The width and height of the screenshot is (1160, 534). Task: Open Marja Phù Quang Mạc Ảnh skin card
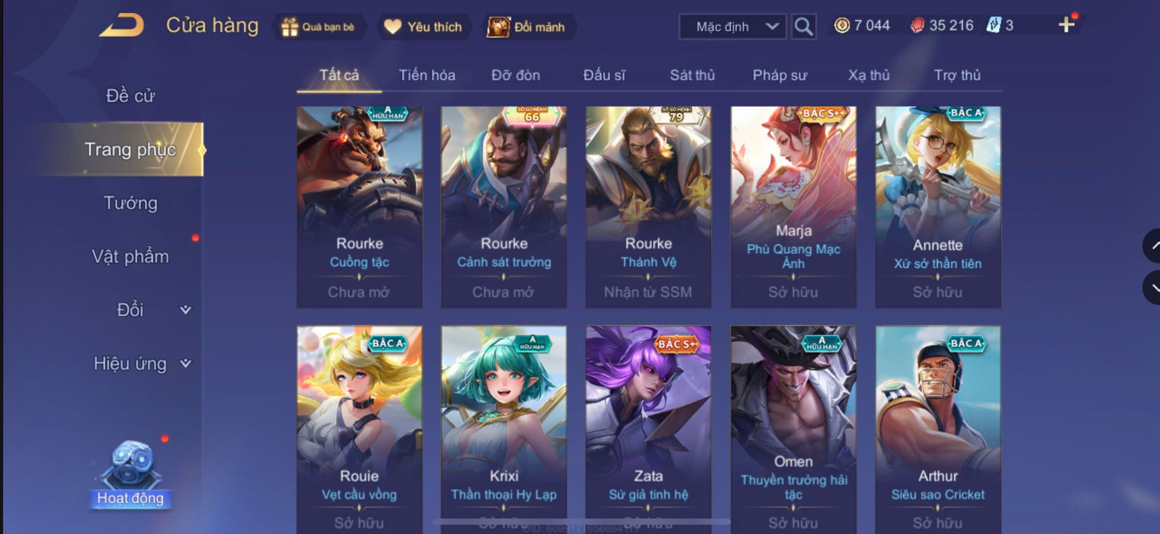coord(793,207)
